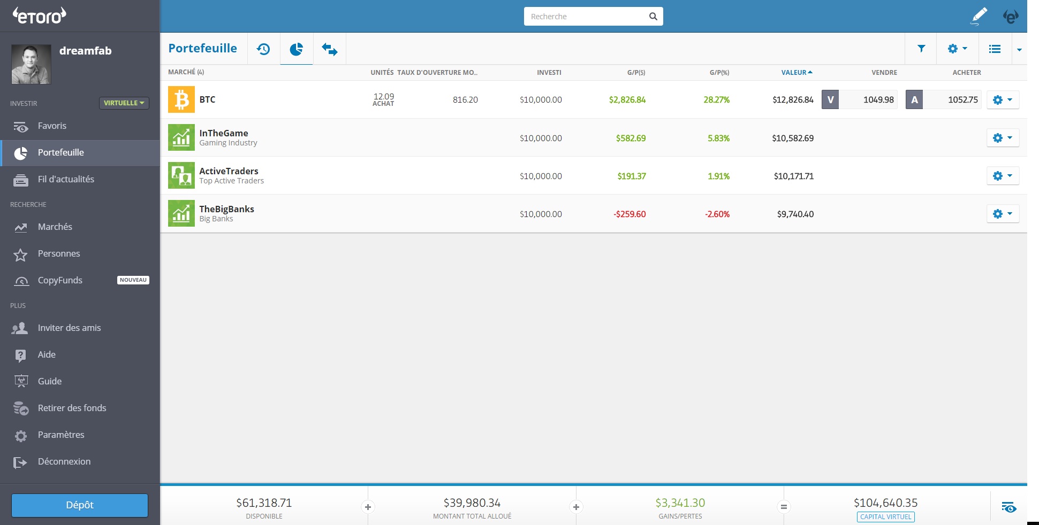Click the A buy button for BTC
Screen dimensions: 1039x525
point(914,99)
